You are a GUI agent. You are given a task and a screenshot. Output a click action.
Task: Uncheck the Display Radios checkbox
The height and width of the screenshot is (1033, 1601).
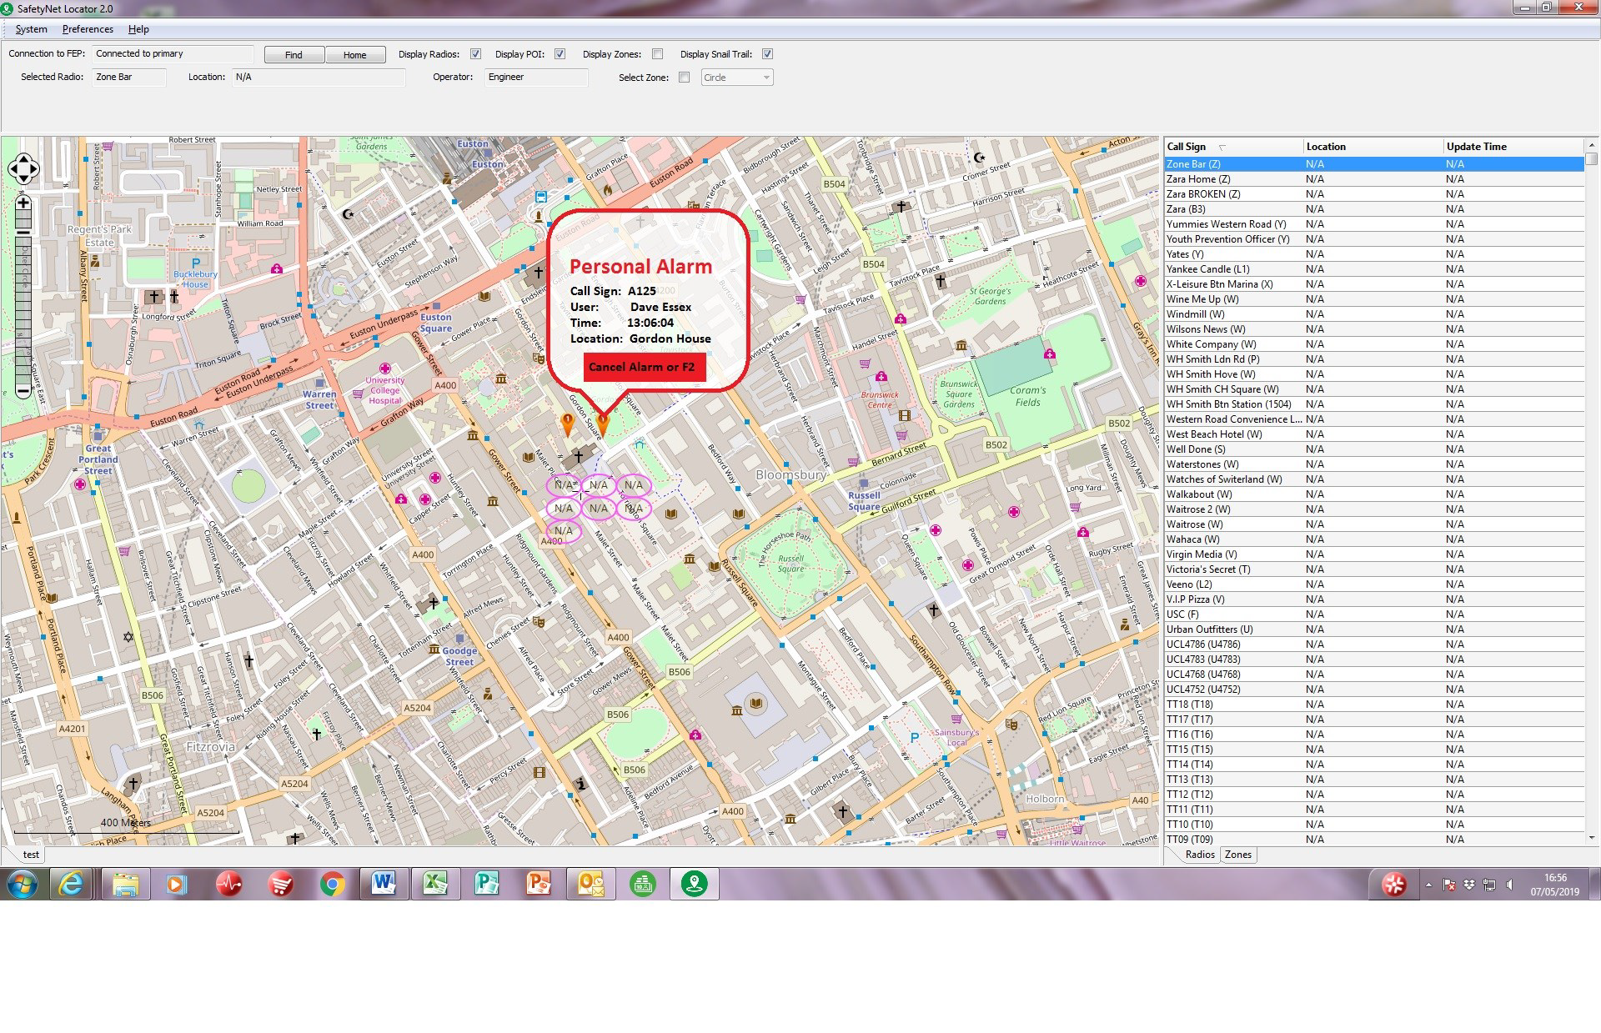475,54
